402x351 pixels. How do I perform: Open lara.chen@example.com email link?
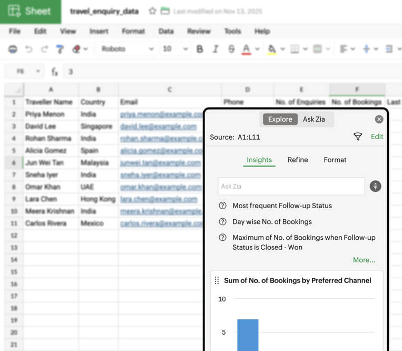pyautogui.click(x=159, y=199)
